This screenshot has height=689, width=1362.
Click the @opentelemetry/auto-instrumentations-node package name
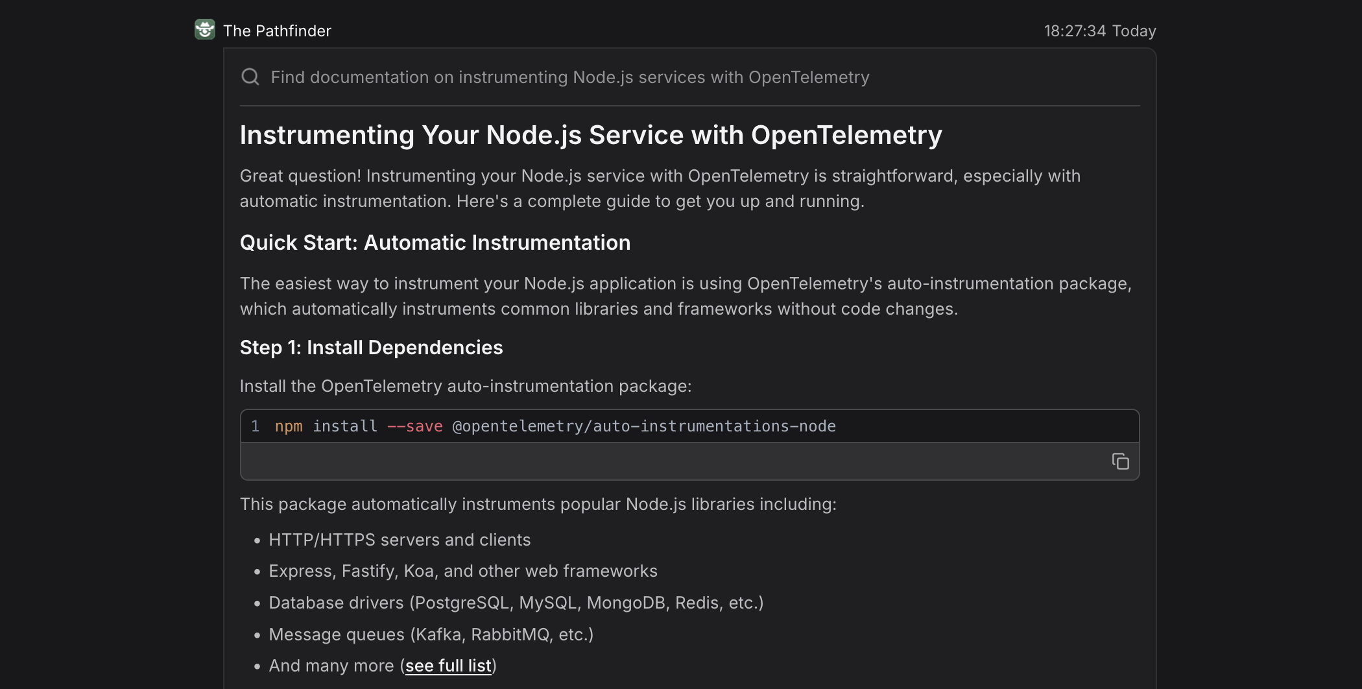pyautogui.click(x=644, y=426)
